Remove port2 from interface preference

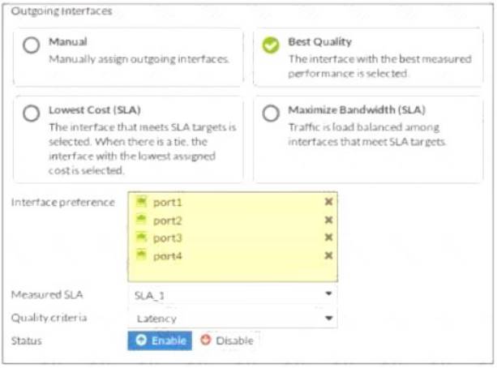click(328, 220)
